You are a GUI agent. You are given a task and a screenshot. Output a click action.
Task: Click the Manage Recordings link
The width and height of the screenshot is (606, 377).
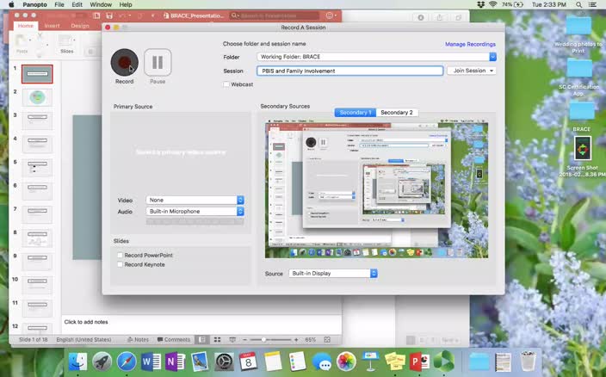pos(470,44)
